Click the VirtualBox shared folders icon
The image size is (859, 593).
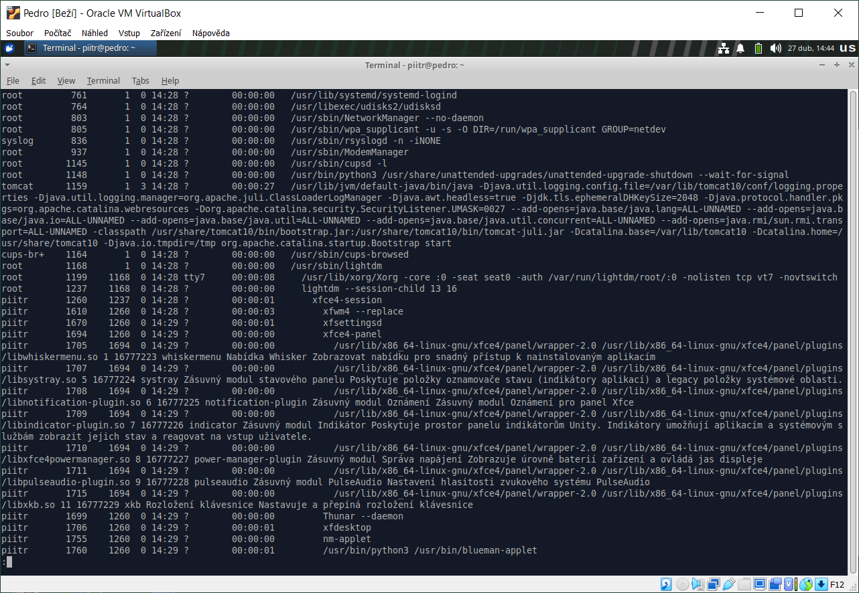click(x=744, y=584)
